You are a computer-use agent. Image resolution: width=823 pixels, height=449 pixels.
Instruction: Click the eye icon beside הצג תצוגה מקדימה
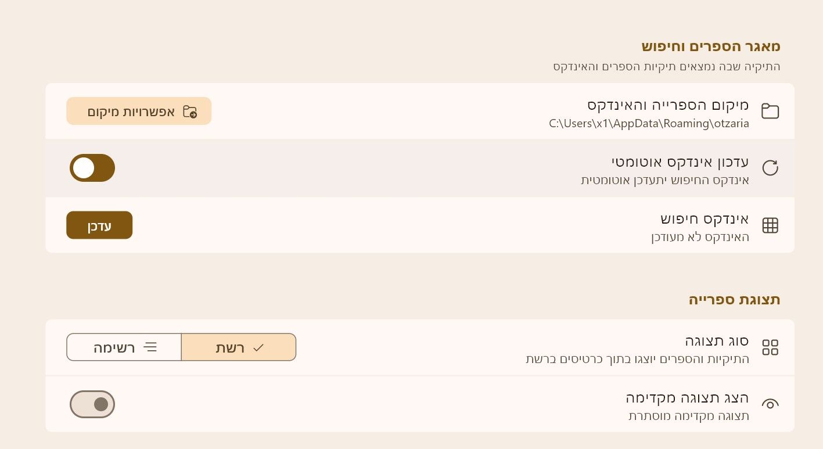point(770,404)
